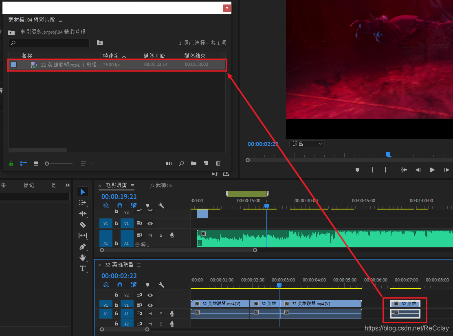
Task: Add marker in 32 英雄联盟 timeline
Action: coord(147,285)
